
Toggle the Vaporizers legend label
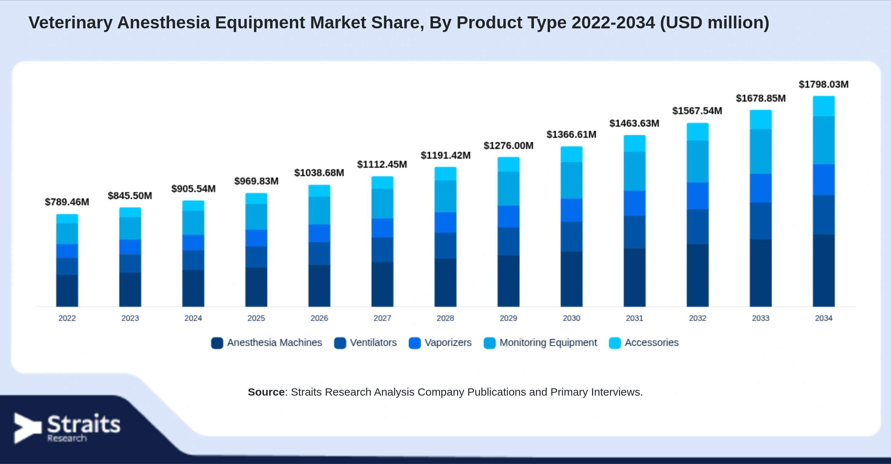(448, 343)
